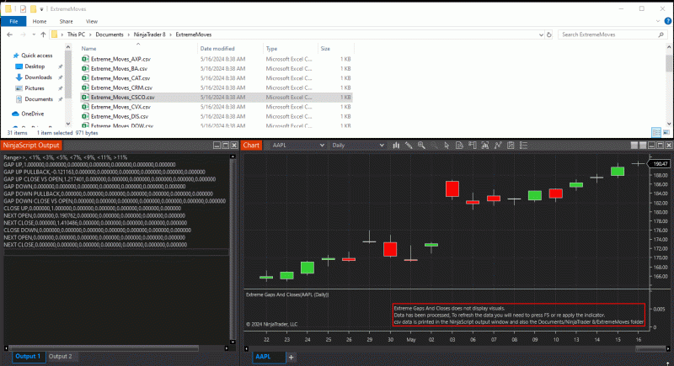Click Quick Access Toolbar properties checkmark icon

tap(23, 8)
